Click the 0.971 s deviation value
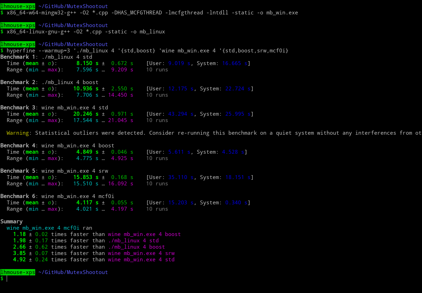422x293 pixels. [x=122, y=114]
